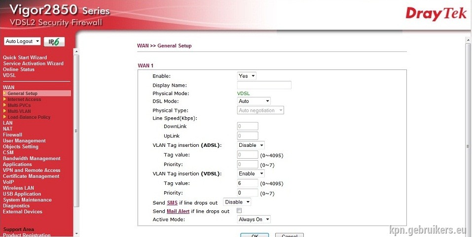Click the arrow bullet beside Internet Access
Image resolution: width=472 pixels, height=237 pixels.
(5, 99)
